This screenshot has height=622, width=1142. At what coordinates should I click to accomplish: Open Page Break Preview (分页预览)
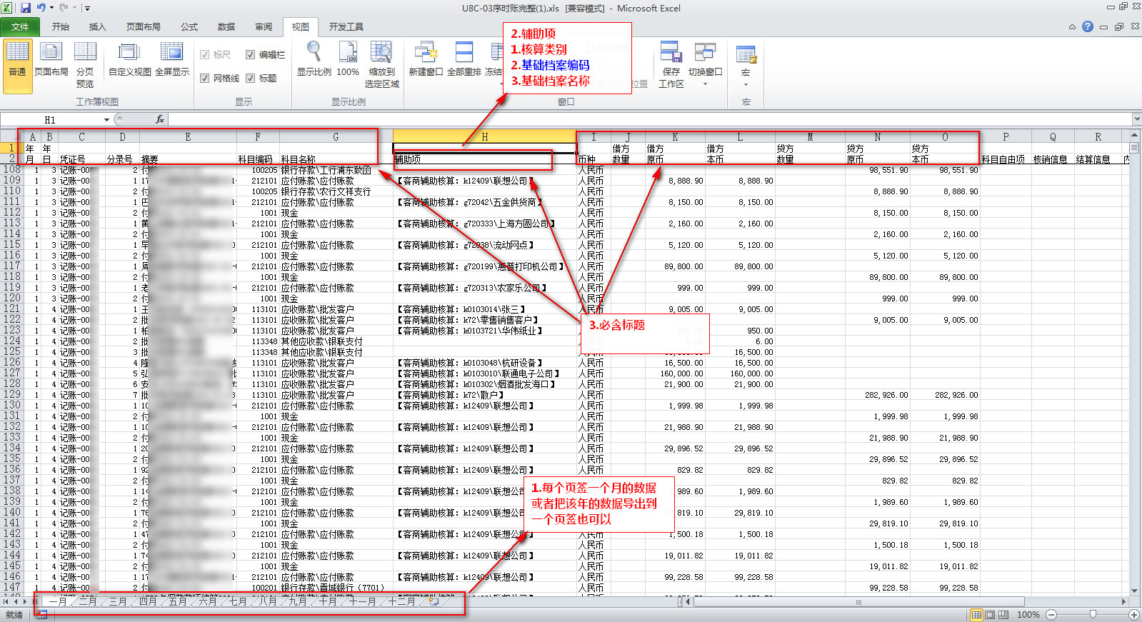click(x=85, y=60)
